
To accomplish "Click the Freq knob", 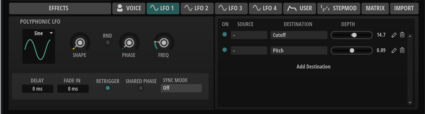I will point(164,43).
